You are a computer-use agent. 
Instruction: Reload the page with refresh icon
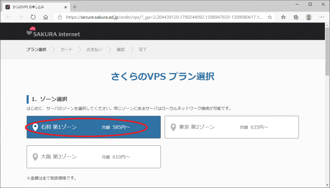(33, 17)
